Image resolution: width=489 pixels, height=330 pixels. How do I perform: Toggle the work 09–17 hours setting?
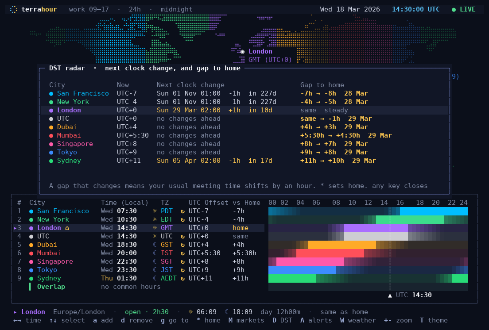pyautogui.click(x=89, y=9)
